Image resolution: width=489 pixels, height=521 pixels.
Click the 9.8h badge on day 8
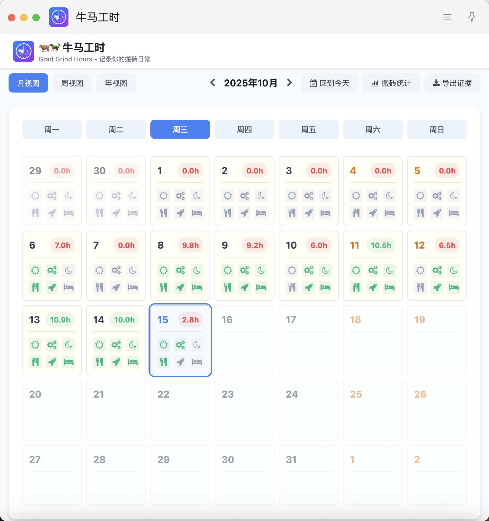point(190,245)
